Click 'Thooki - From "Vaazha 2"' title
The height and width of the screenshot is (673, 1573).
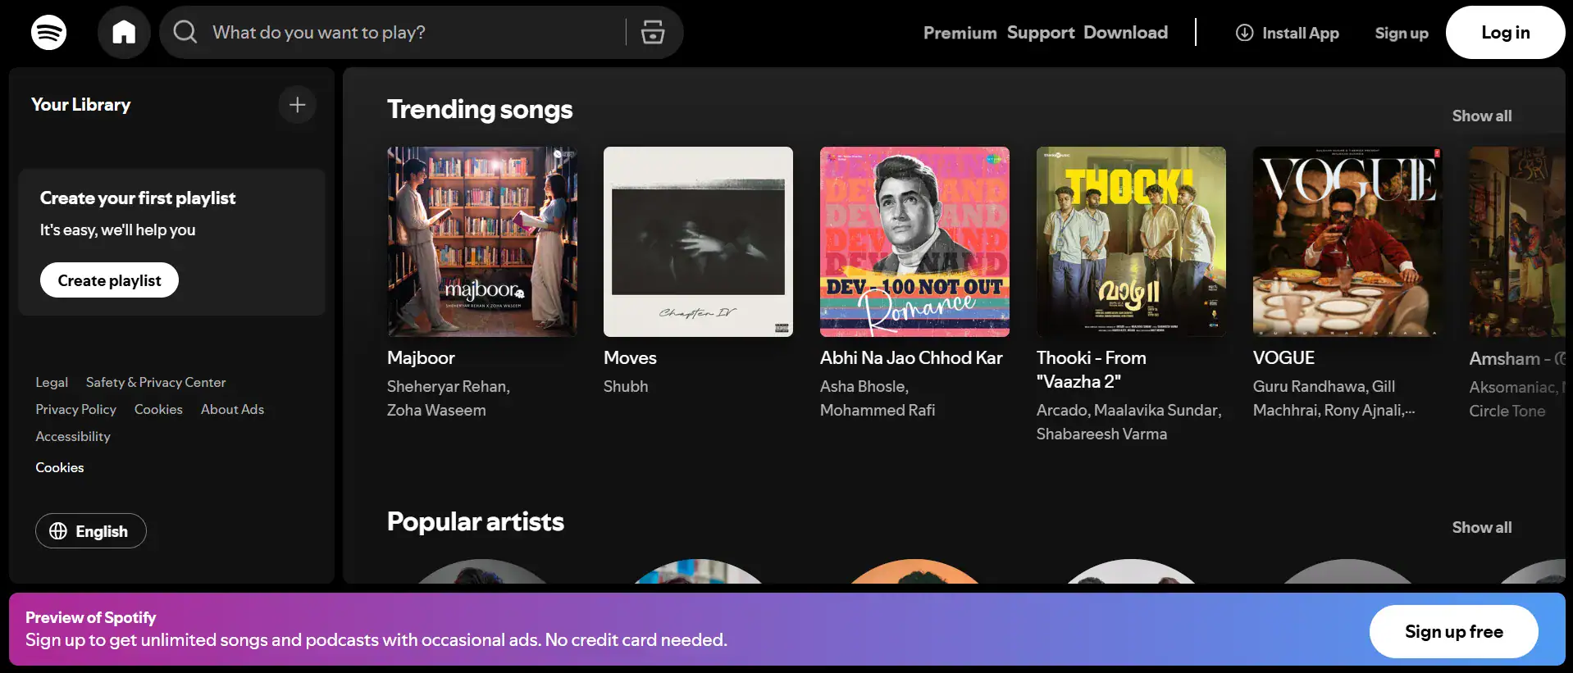click(1092, 370)
